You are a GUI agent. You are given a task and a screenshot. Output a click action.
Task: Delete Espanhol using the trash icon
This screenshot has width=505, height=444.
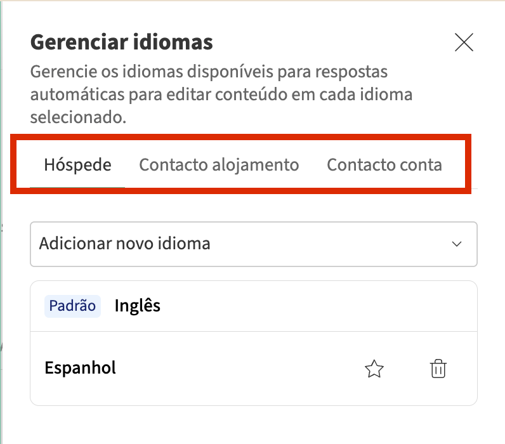[x=438, y=369]
